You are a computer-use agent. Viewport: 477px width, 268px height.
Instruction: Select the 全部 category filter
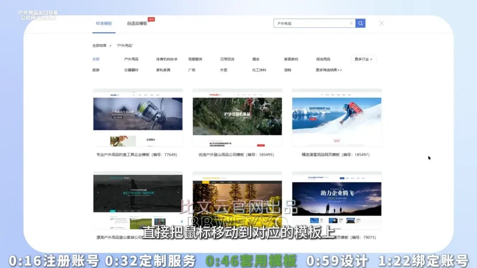click(x=96, y=59)
